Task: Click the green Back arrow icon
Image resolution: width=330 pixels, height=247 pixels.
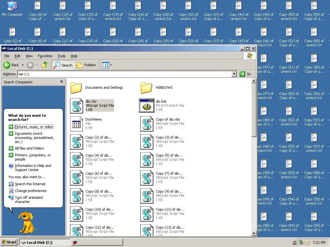Action: 7,65
